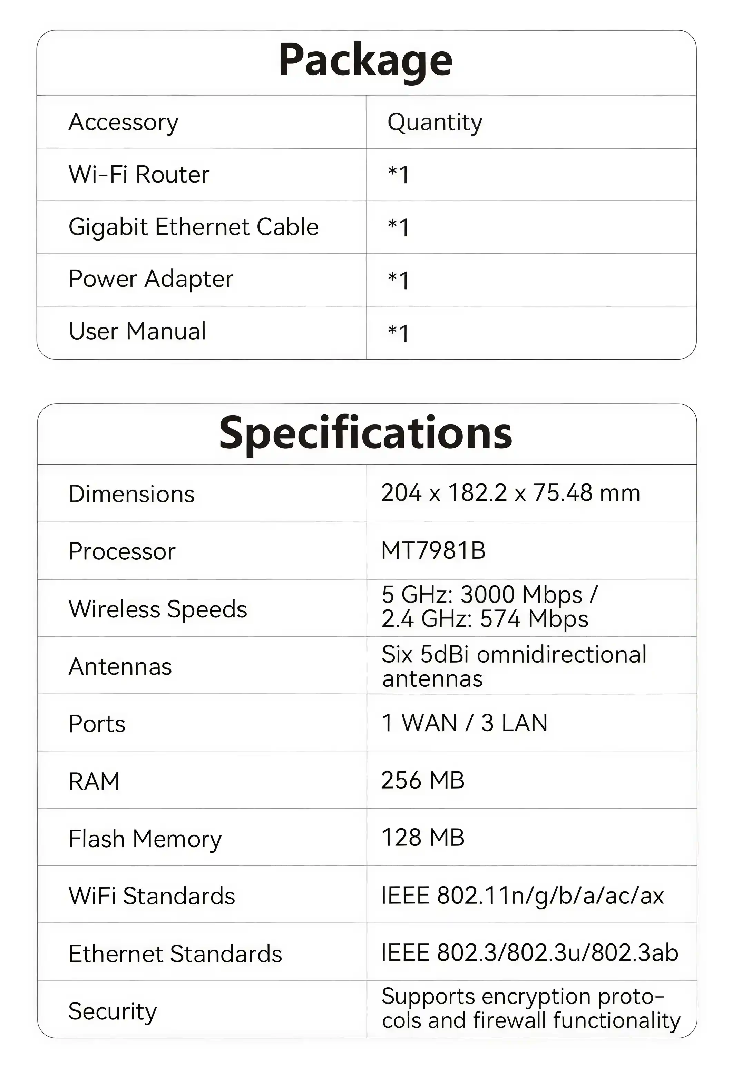Screen dimensions: 732x1066
Task: Select the Wireless Speeds row label
Action: tap(158, 609)
